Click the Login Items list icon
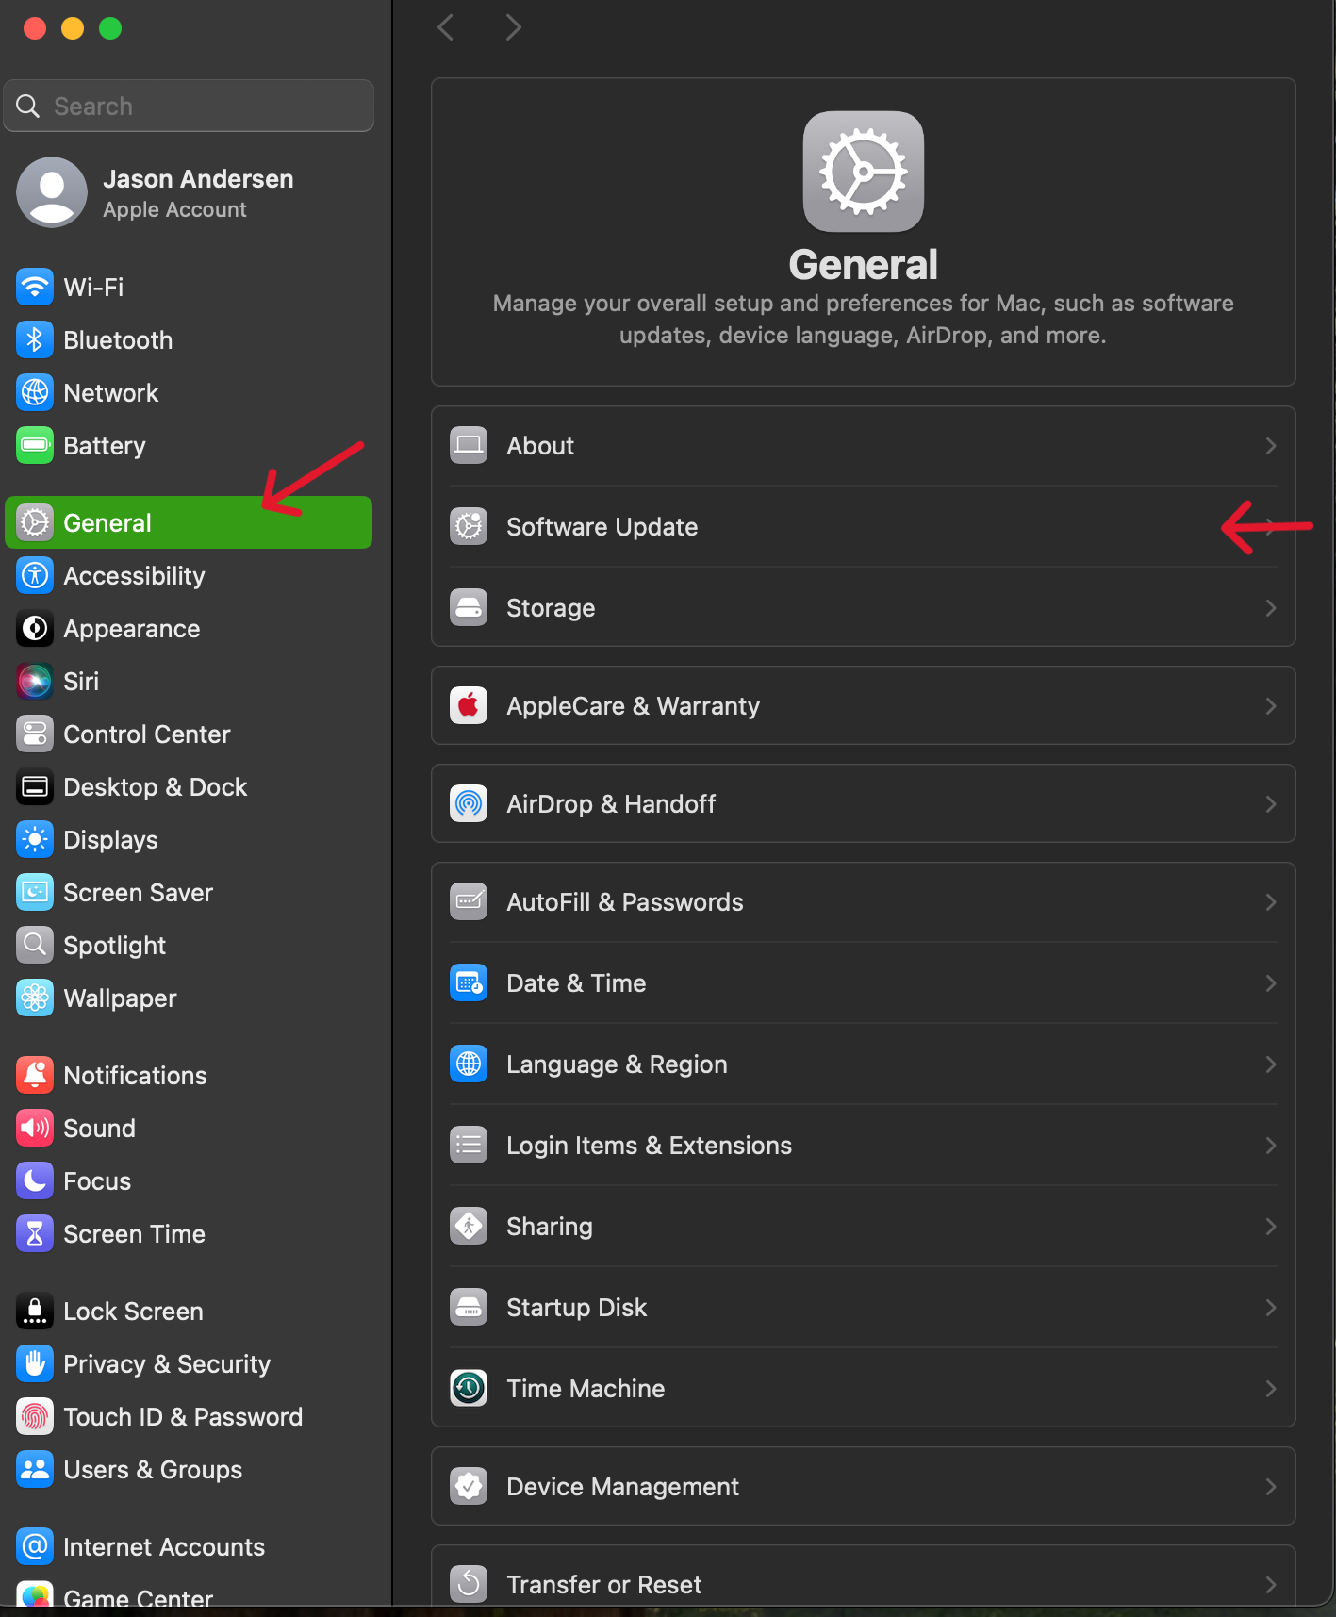The width and height of the screenshot is (1336, 1617). click(x=469, y=1145)
